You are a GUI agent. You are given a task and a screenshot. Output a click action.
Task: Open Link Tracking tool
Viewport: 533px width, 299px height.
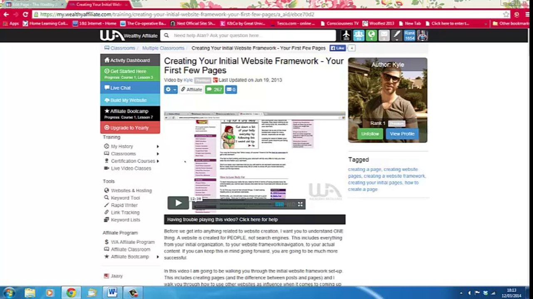click(121, 213)
